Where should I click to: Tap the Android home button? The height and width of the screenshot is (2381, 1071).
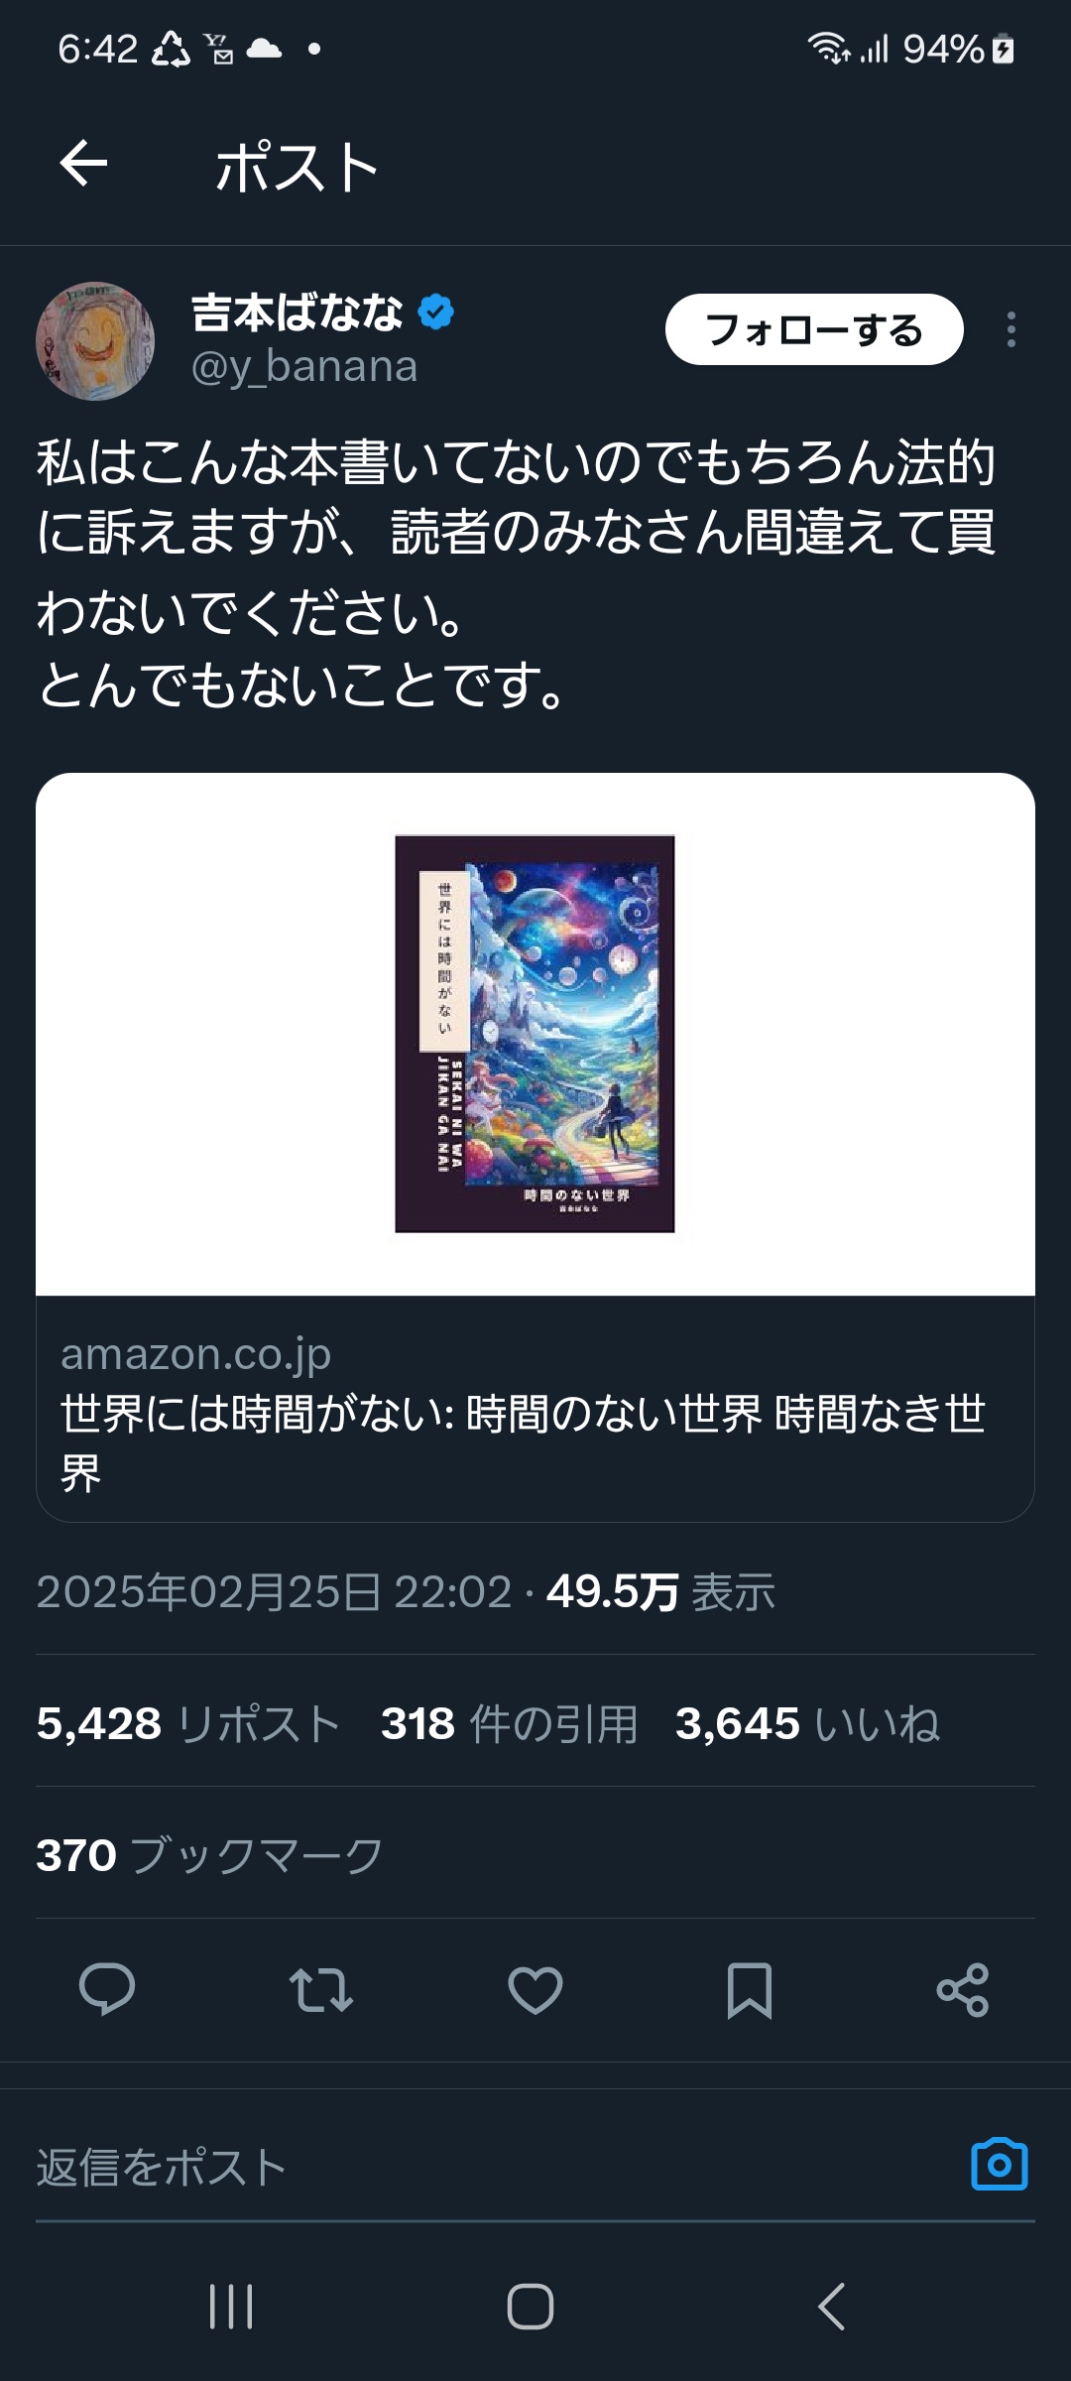tap(531, 2306)
